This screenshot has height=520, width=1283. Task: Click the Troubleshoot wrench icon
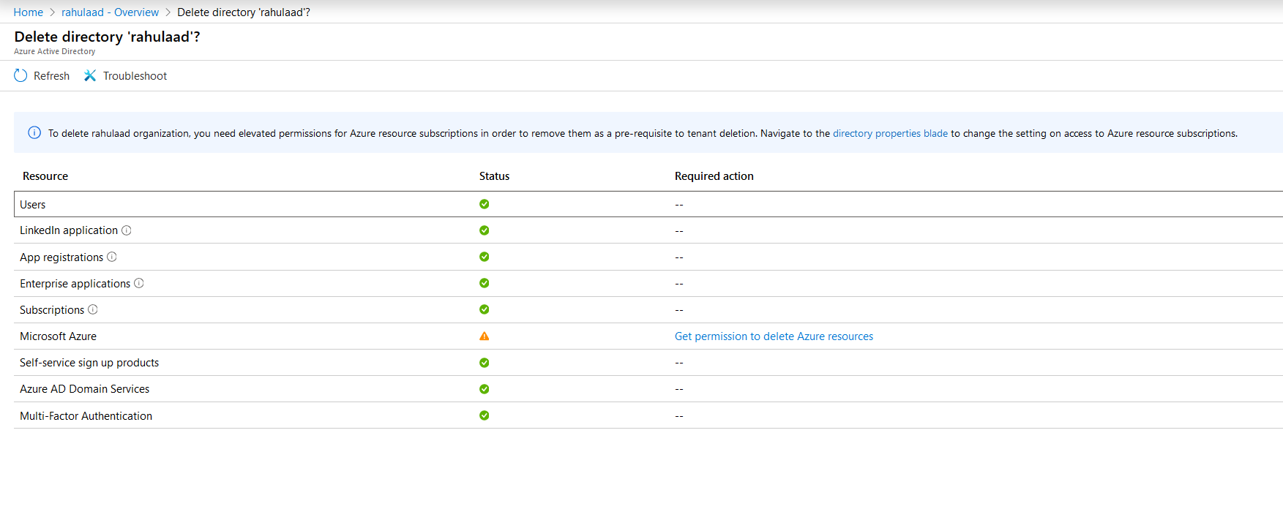(x=90, y=75)
